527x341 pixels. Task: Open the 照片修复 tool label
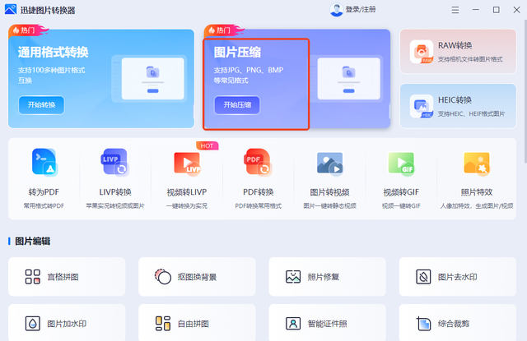[x=324, y=277]
